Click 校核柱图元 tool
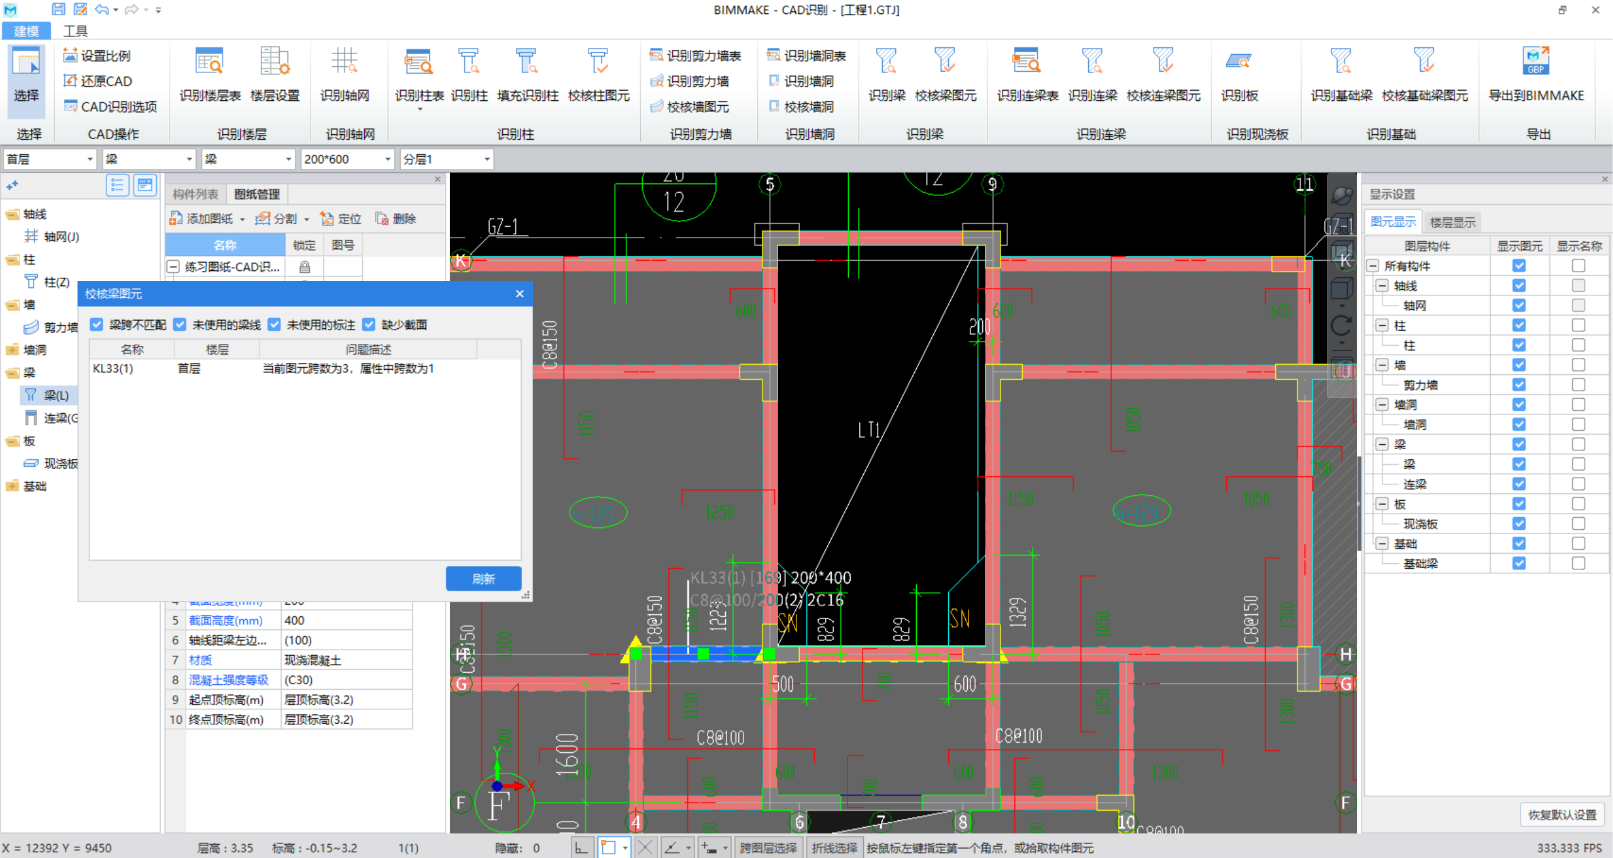 pos(599,76)
